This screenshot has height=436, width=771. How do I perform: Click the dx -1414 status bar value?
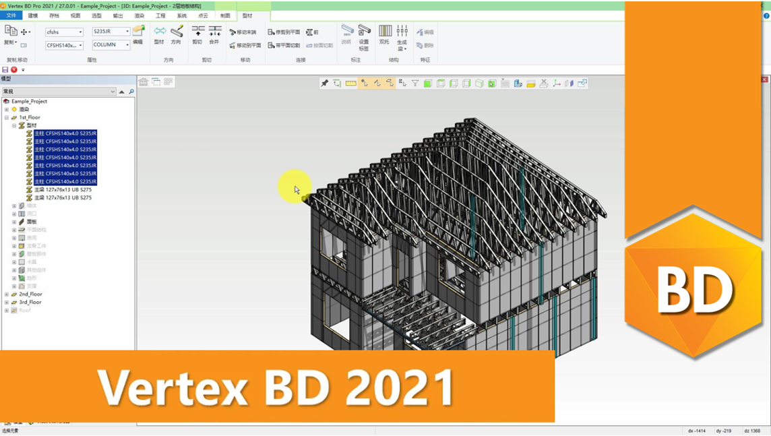(x=697, y=431)
